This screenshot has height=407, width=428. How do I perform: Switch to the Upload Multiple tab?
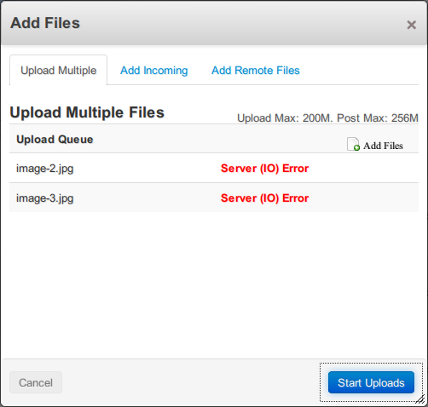pyautogui.click(x=59, y=71)
